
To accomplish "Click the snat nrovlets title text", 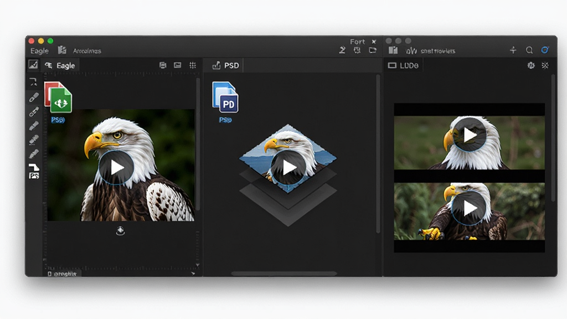I will [437, 51].
